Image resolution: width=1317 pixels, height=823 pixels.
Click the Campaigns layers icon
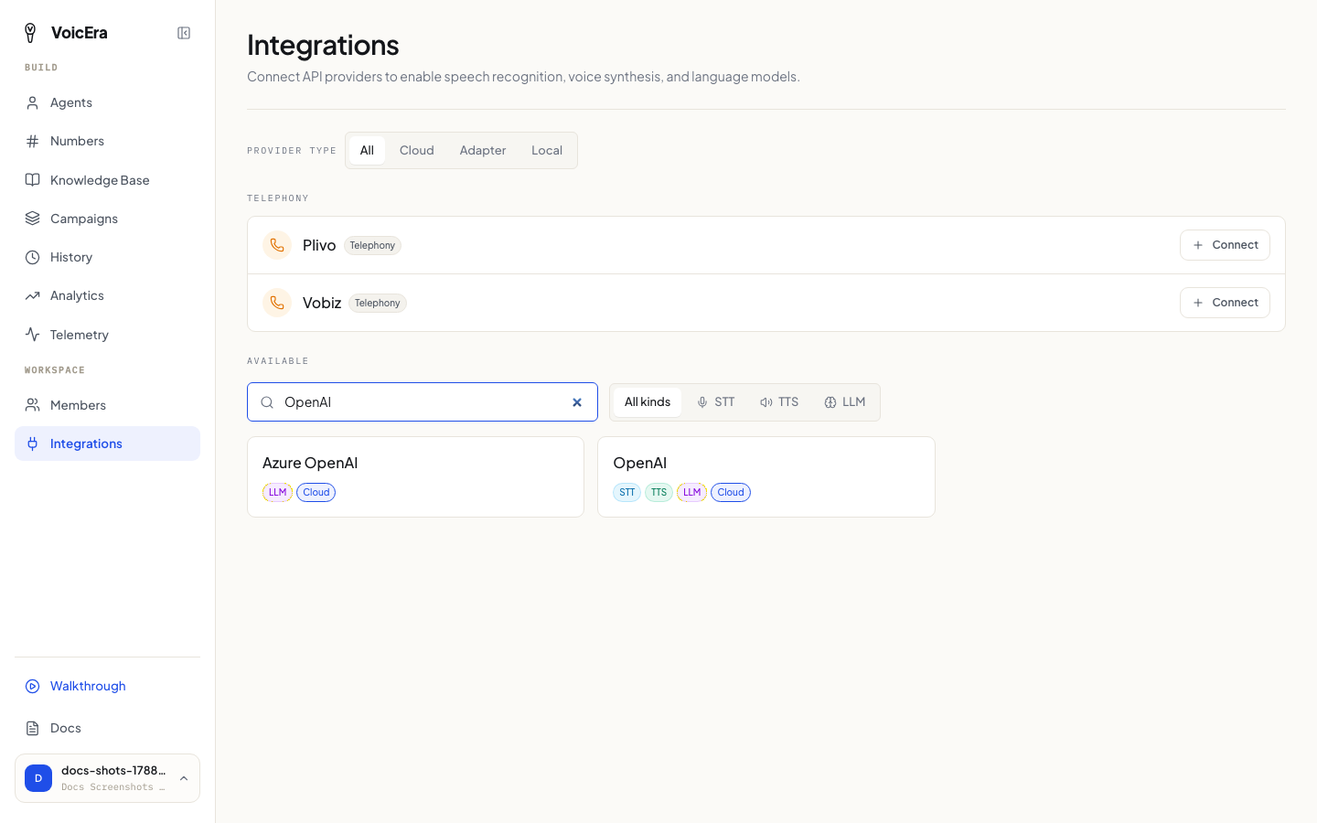33,219
